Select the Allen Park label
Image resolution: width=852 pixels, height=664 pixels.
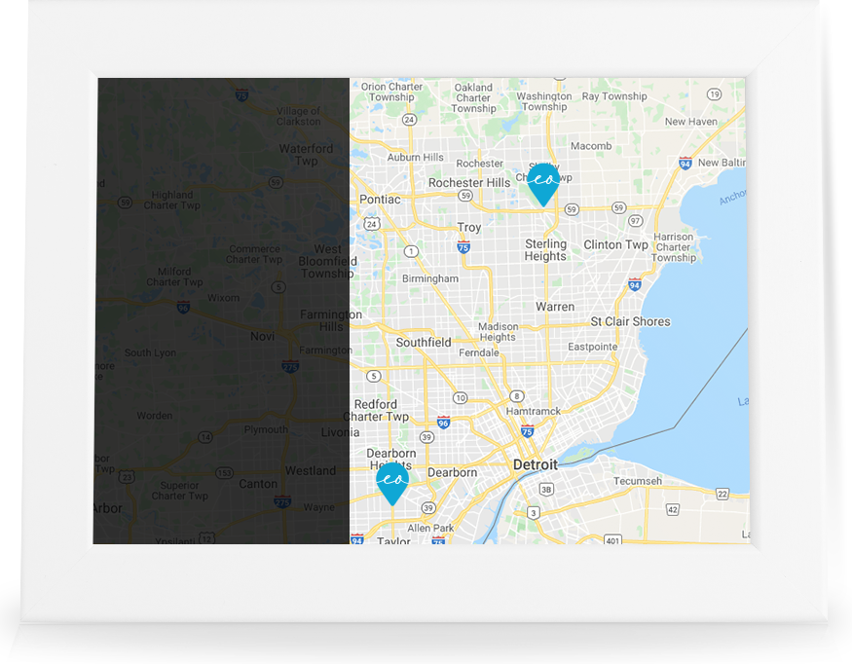pyautogui.click(x=430, y=528)
